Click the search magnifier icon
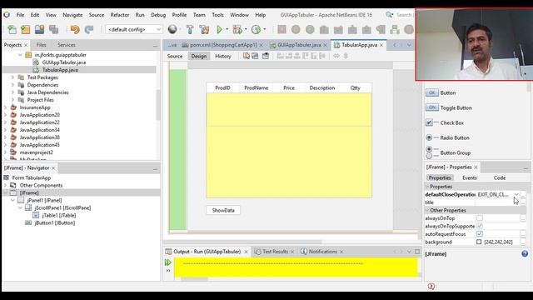Viewport: 533px width, 300px height. tap(389, 15)
